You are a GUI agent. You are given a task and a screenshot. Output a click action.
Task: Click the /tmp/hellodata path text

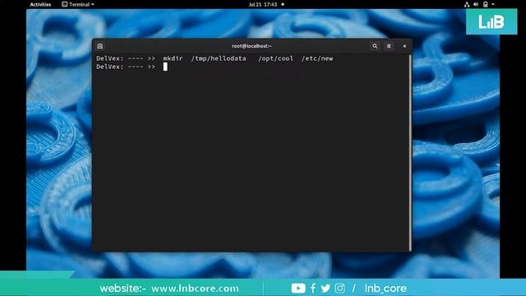(x=219, y=58)
